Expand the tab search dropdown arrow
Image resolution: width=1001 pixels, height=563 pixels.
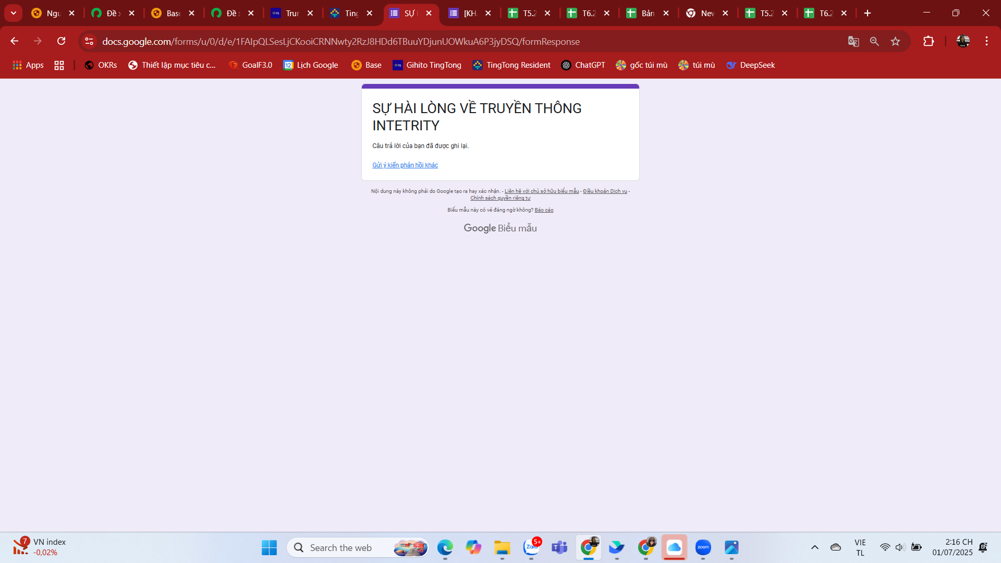click(14, 13)
